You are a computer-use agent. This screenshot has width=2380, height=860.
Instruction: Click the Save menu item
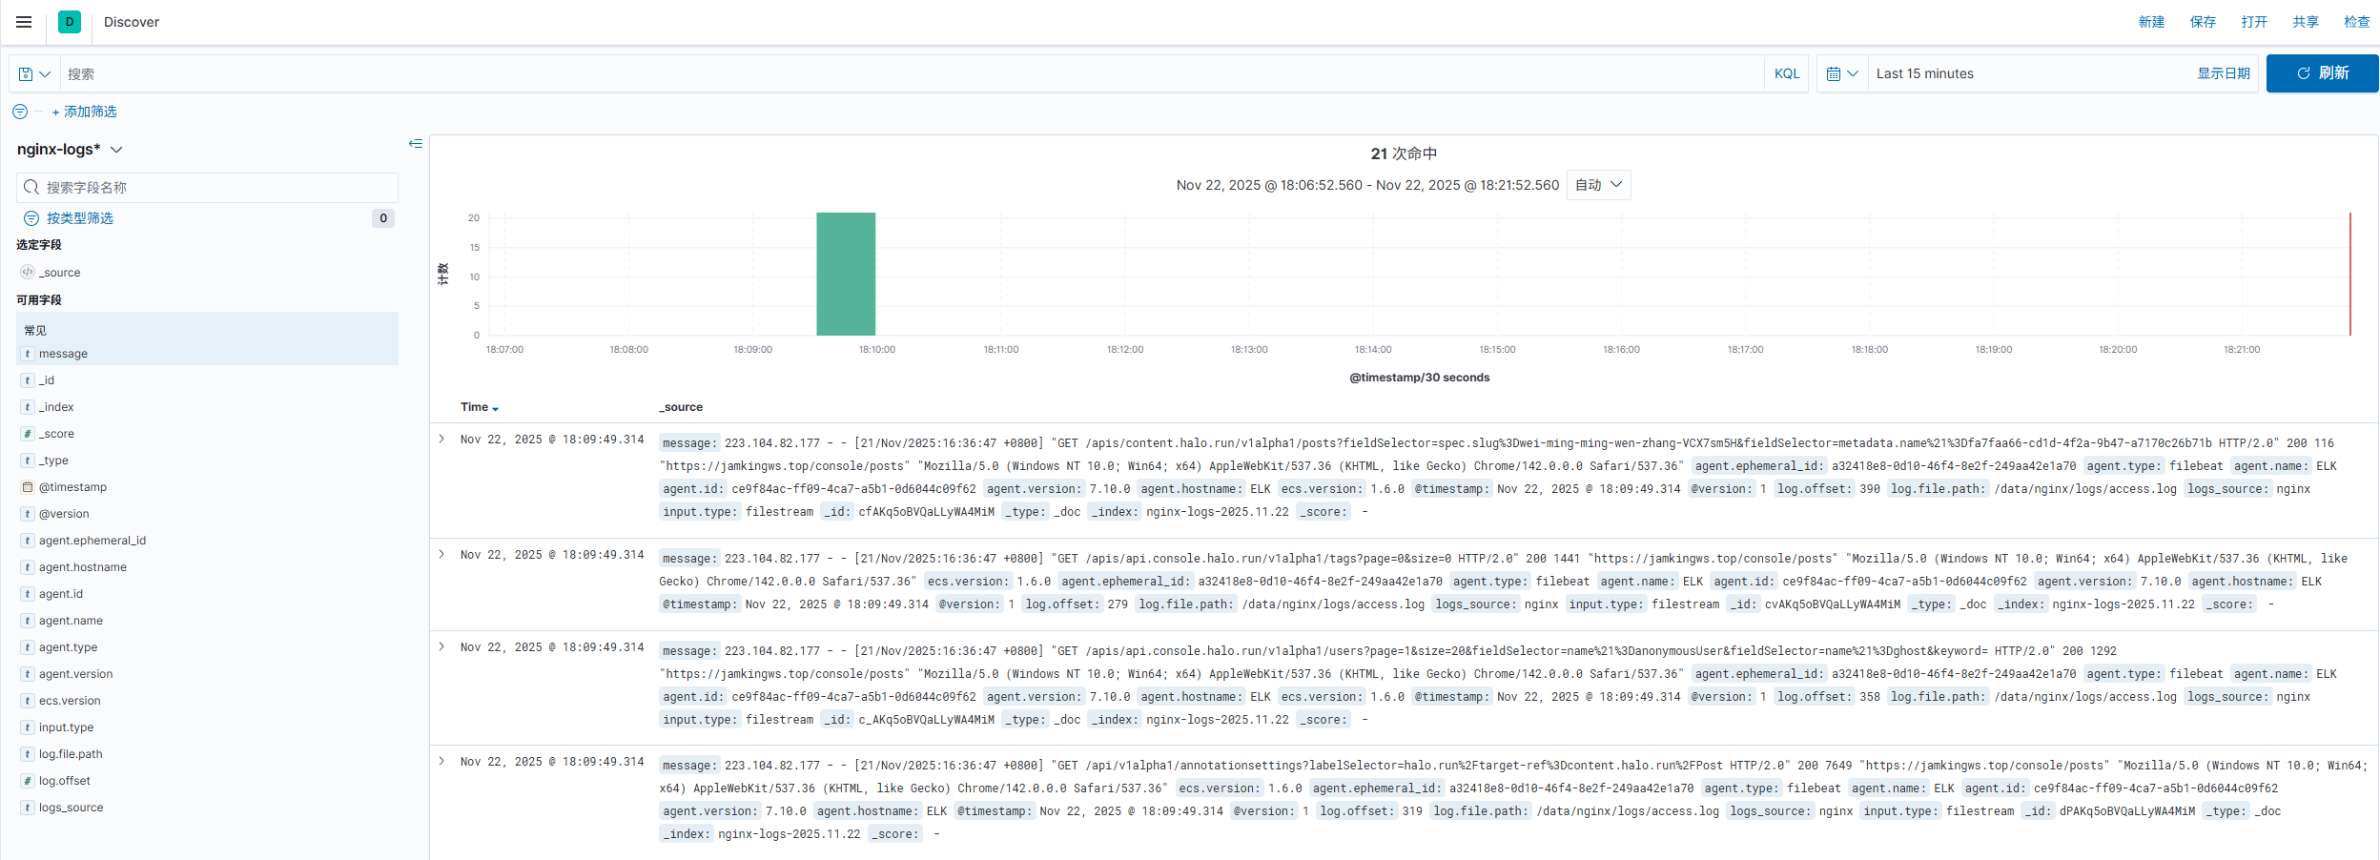(x=2202, y=22)
